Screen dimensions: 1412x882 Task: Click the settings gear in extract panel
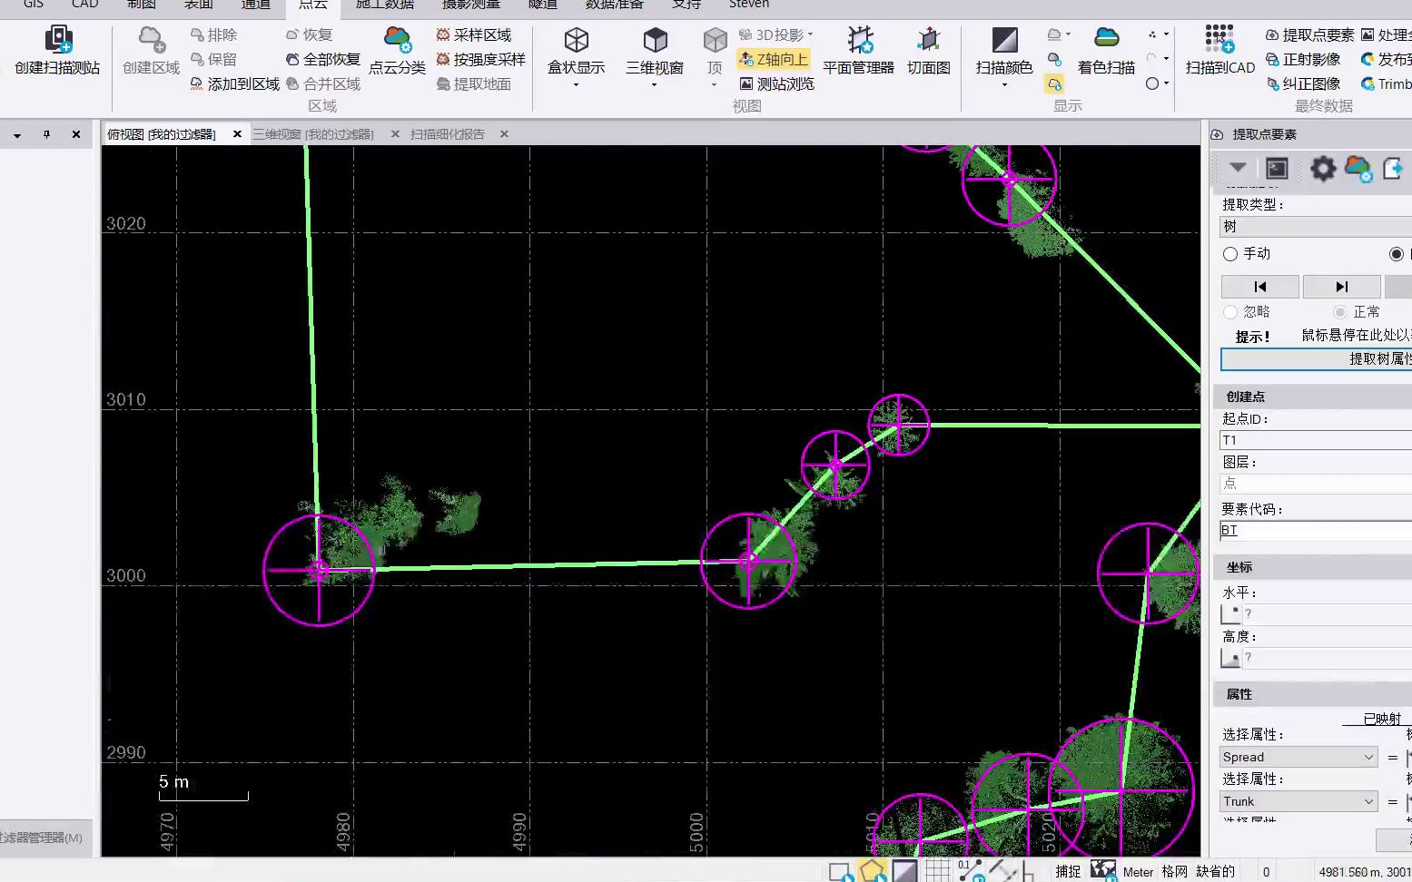[x=1323, y=168]
